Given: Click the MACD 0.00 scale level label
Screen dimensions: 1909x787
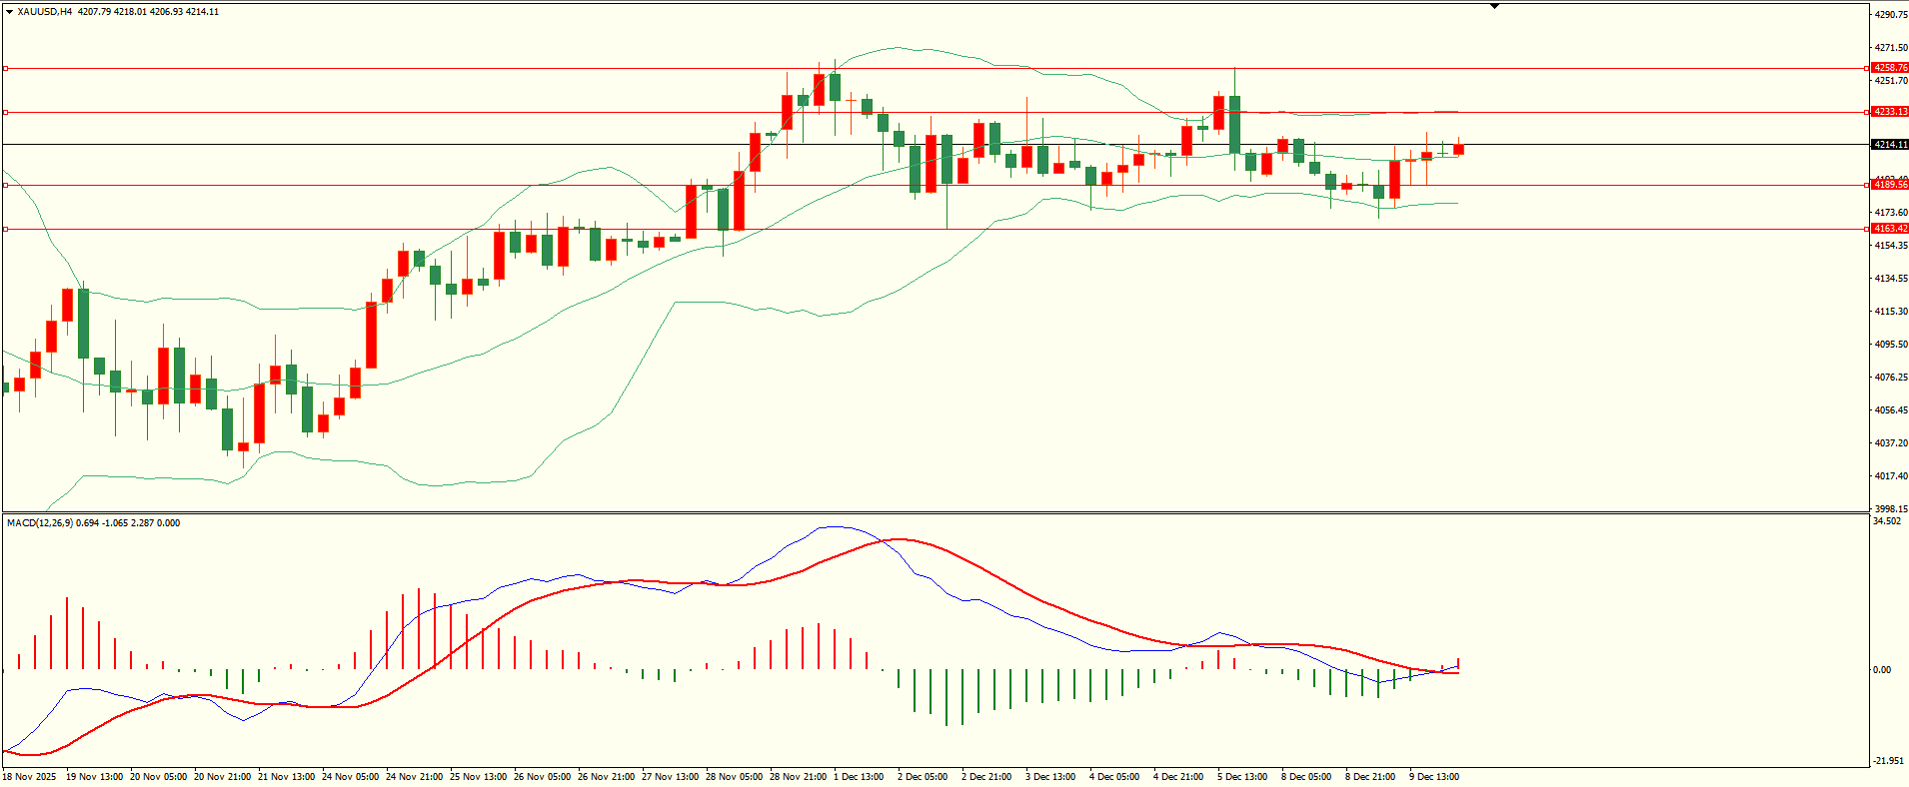Looking at the screenshot, I should tap(1881, 670).
